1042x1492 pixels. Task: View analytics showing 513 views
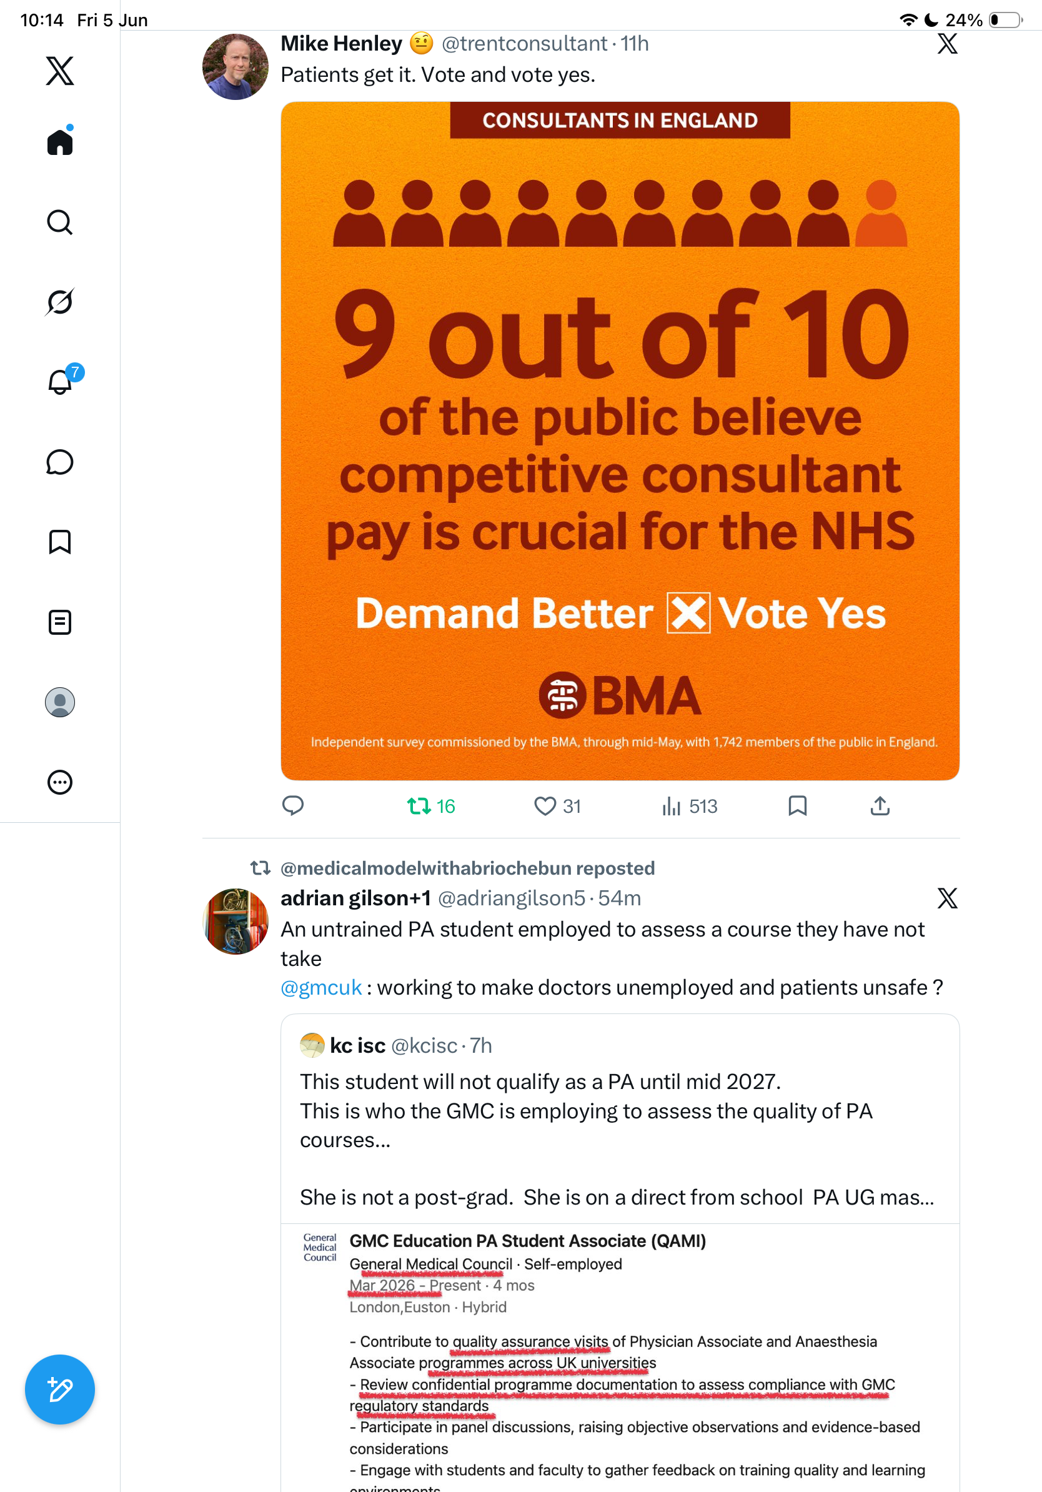pos(689,806)
